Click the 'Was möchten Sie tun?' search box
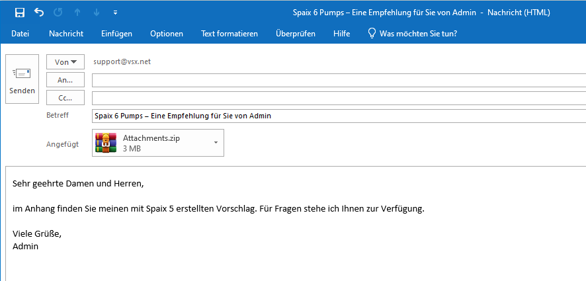The width and height of the screenshot is (586, 281). click(418, 34)
